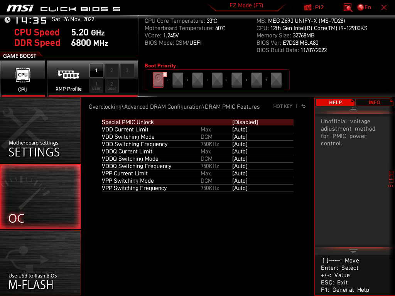Switch to the INFO tab
This screenshot has width=395, height=296.
pyautogui.click(x=374, y=103)
